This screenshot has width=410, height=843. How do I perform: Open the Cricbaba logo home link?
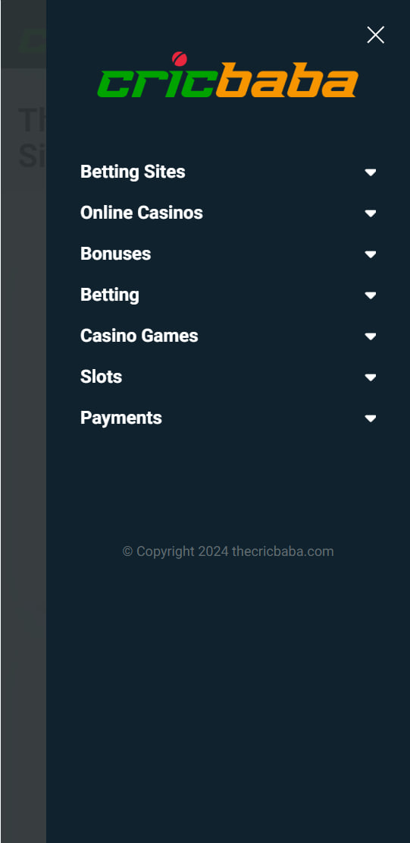click(227, 74)
